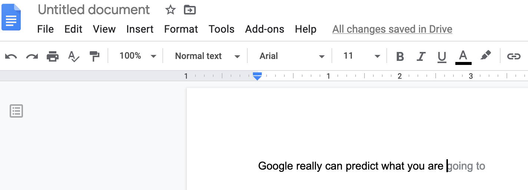This screenshot has width=528, height=190.
Task: Star the Untitled document
Action: [x=170, y=10]
